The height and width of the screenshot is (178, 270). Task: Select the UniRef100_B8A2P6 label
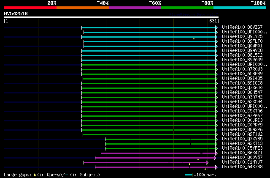[x=242, y=130]
